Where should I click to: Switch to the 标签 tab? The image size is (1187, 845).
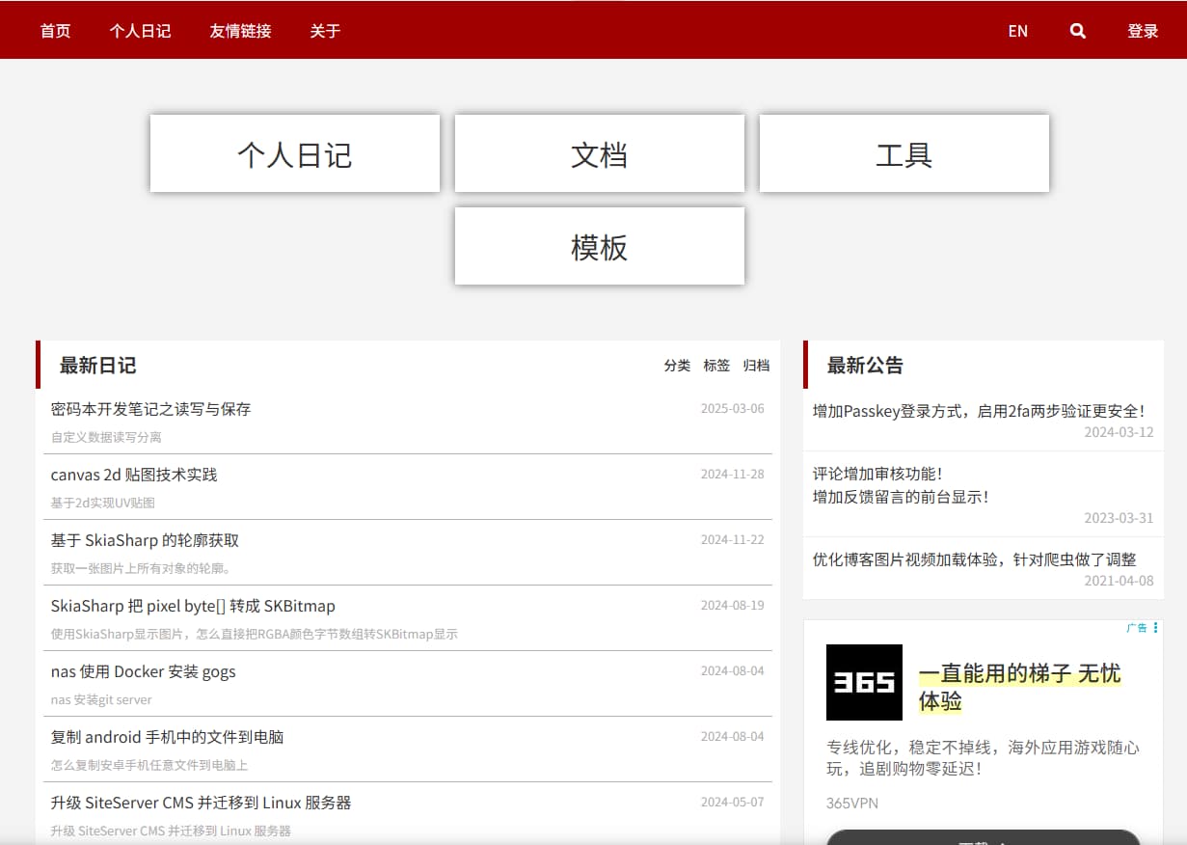(x=716, y=366)
